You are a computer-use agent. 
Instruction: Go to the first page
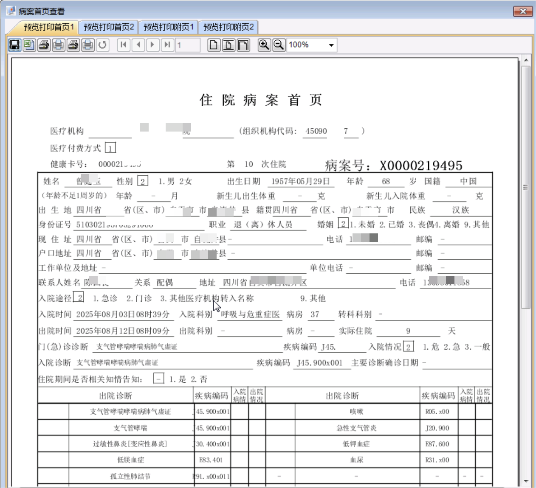click(124, 45)
